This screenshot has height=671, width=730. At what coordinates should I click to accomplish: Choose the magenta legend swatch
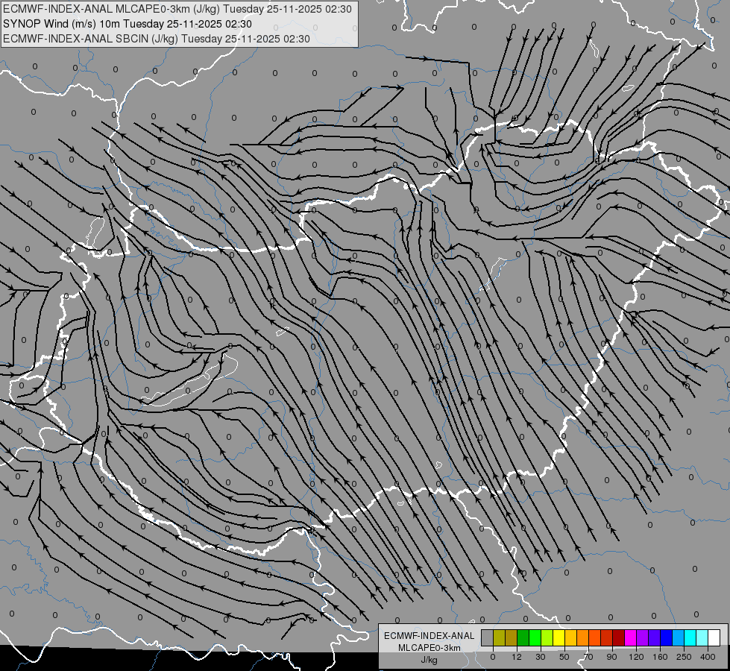pyautogui.click(x=630, y=637)
